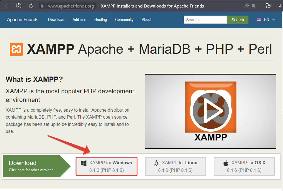Play the XAMPP introduction video
The width and height of the screenshot is (283, 191).
(x=211, y=111)
